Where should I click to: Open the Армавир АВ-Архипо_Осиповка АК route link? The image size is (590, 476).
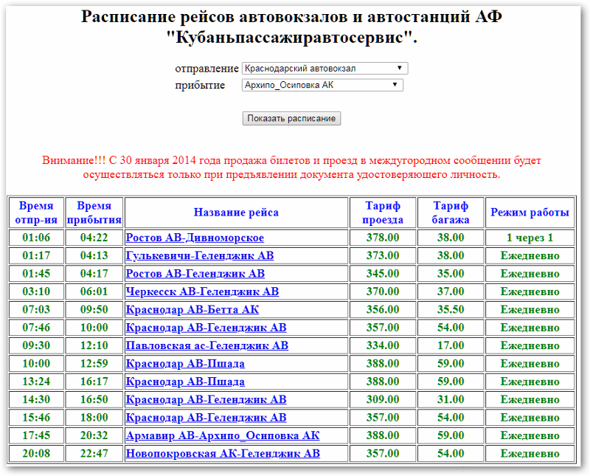pos(223,435)
